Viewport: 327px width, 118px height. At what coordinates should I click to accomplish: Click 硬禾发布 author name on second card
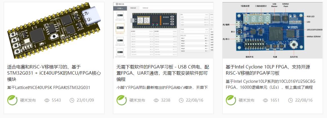(x=137, y=100)
